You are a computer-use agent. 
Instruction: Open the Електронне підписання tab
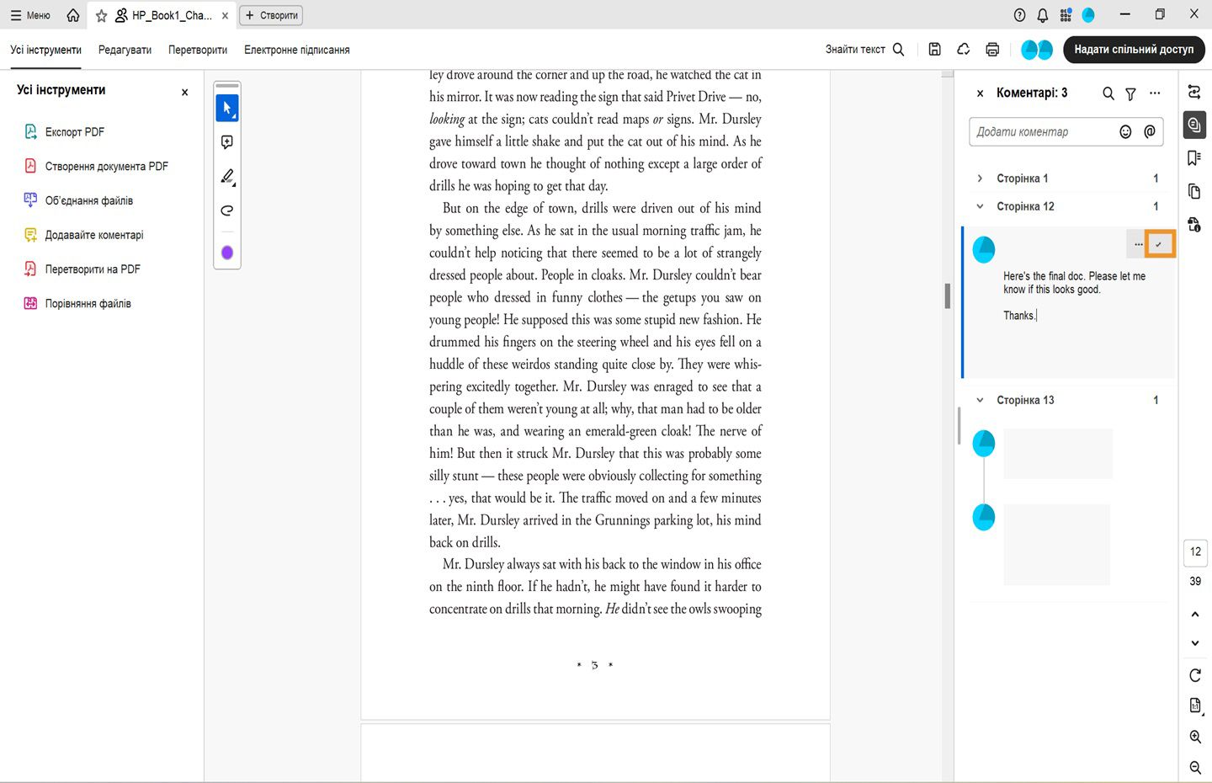coord(297,50)
